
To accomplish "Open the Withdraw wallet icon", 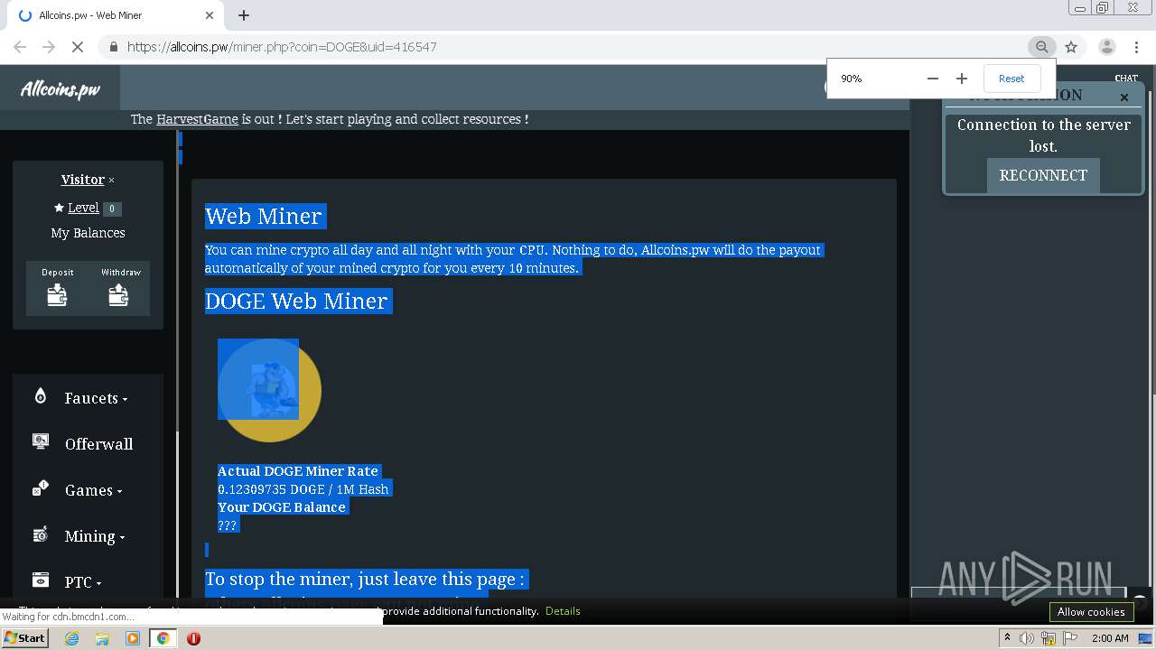I will click(x=118, y=294).
